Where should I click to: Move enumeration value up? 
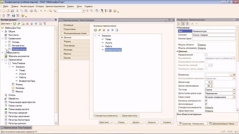tap(108, 30)
